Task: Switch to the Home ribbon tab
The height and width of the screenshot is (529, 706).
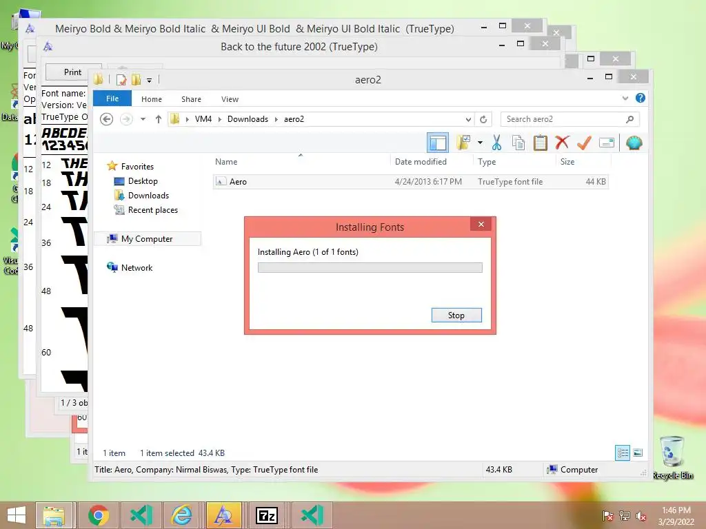Action: (152, 99)
